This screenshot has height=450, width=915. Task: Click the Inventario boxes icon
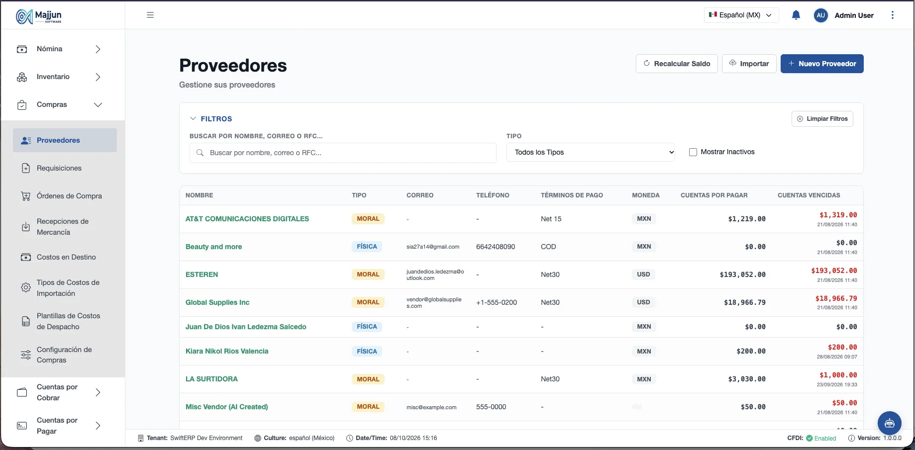pos(22,77)
